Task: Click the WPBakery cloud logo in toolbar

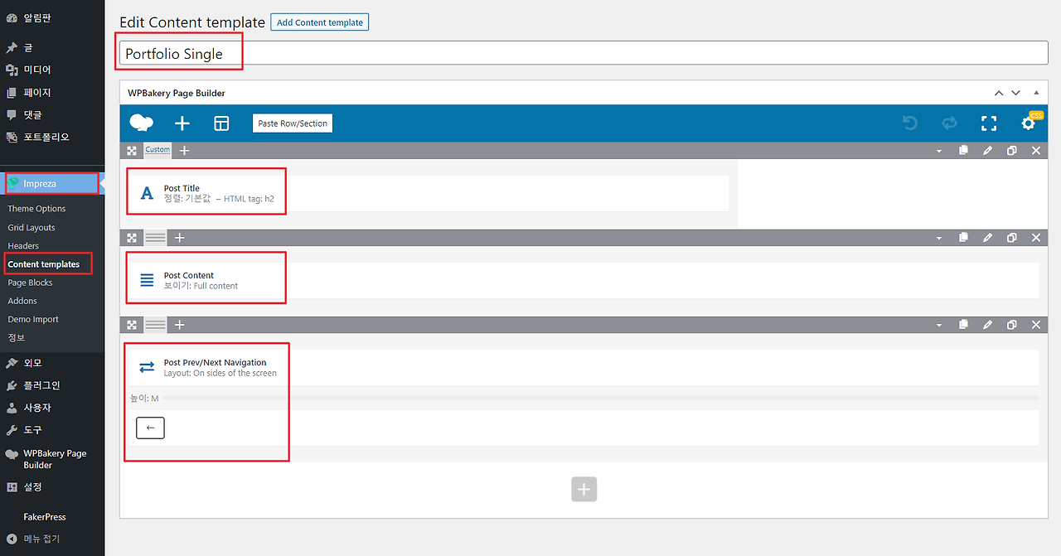Action: click(x=142, y=123)
